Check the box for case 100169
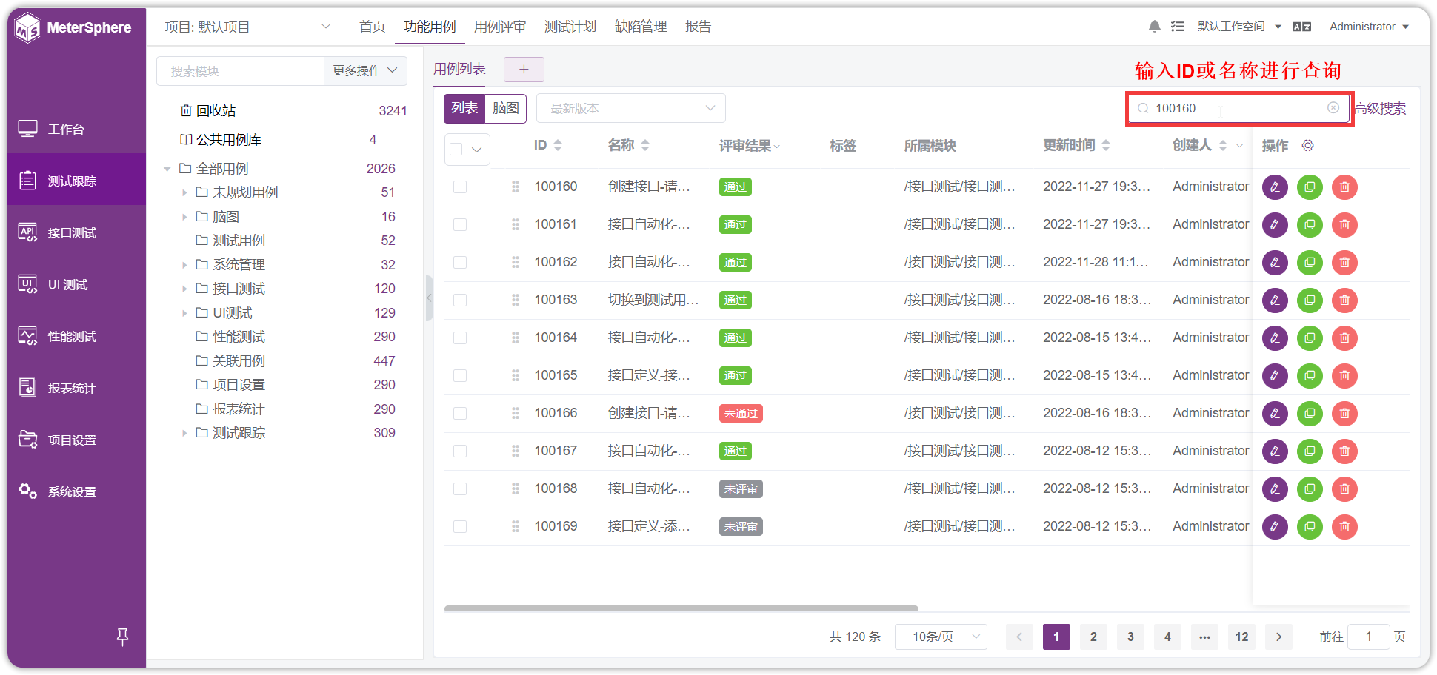 pyautogui.click(x=460, y=527)
